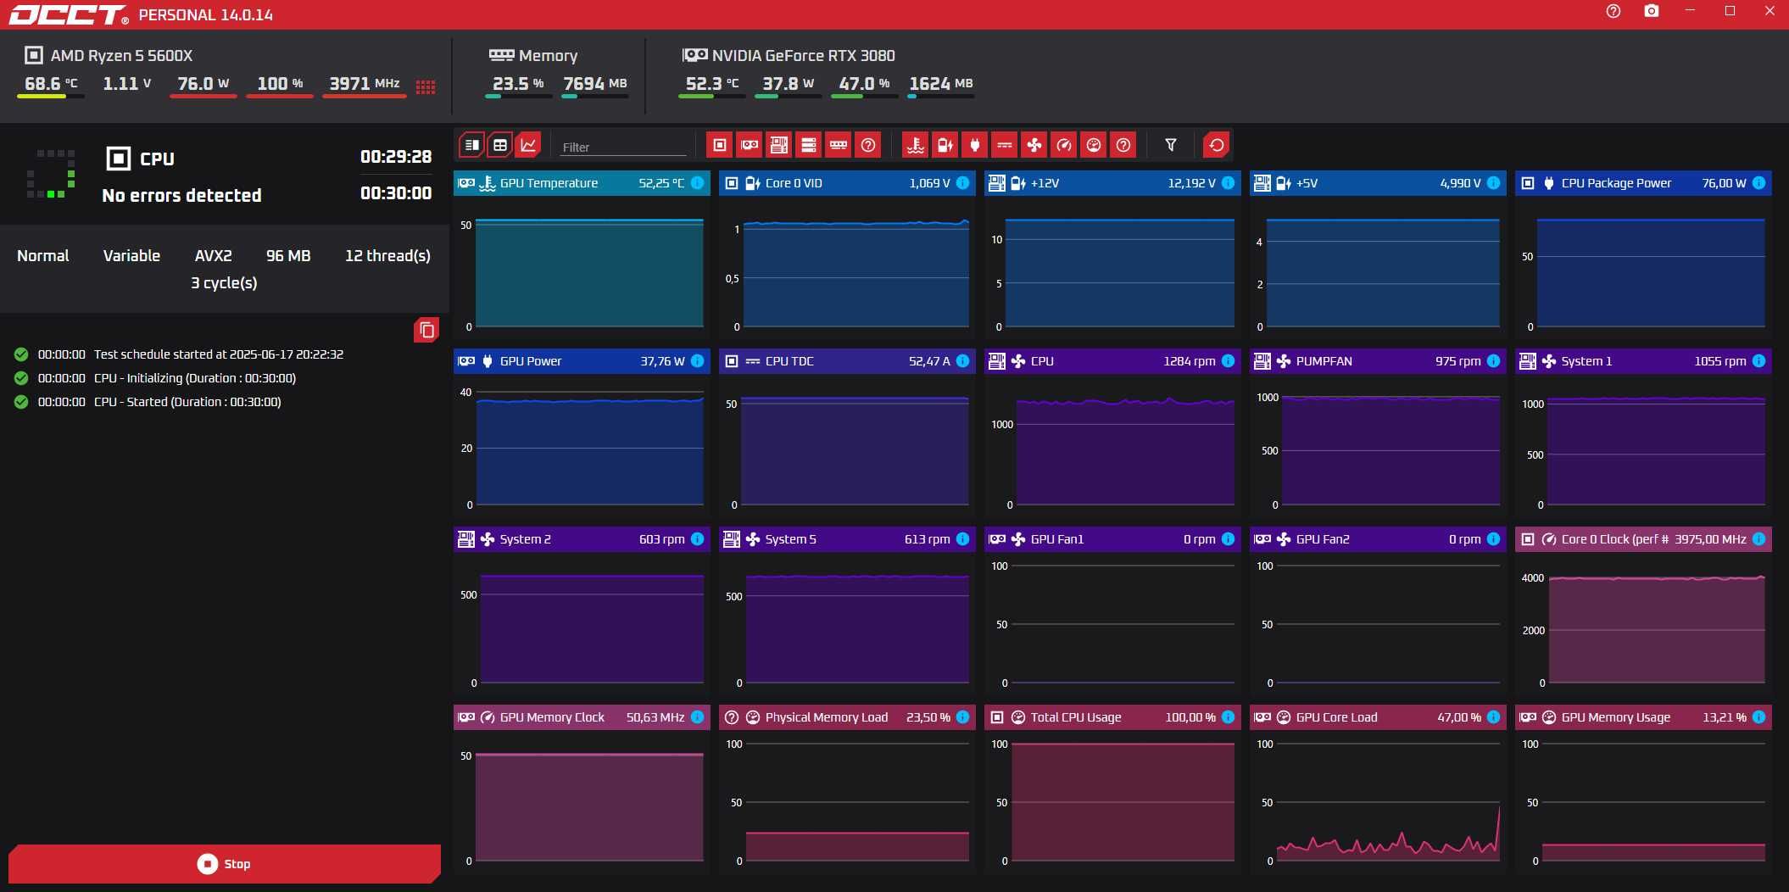
Task: Open info for GPU Temperature graph
Action: [697, 183]
